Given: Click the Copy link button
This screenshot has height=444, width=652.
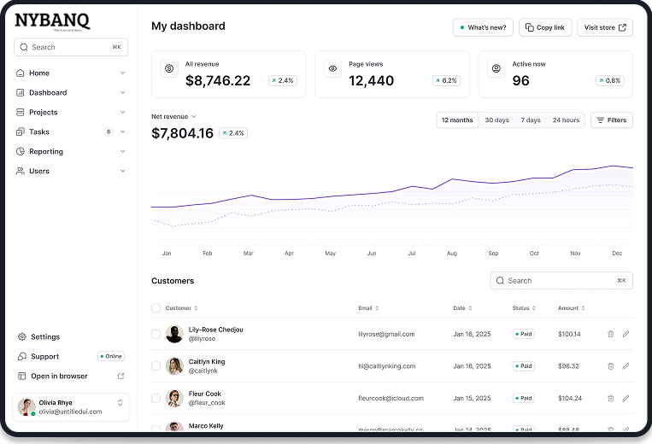Looking at the screenshot, I should click(545, 27).
